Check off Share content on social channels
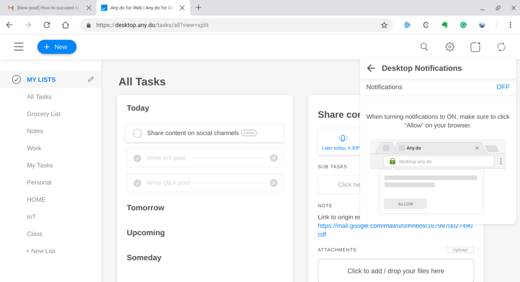The image size is (520, 282). [137, 133]
